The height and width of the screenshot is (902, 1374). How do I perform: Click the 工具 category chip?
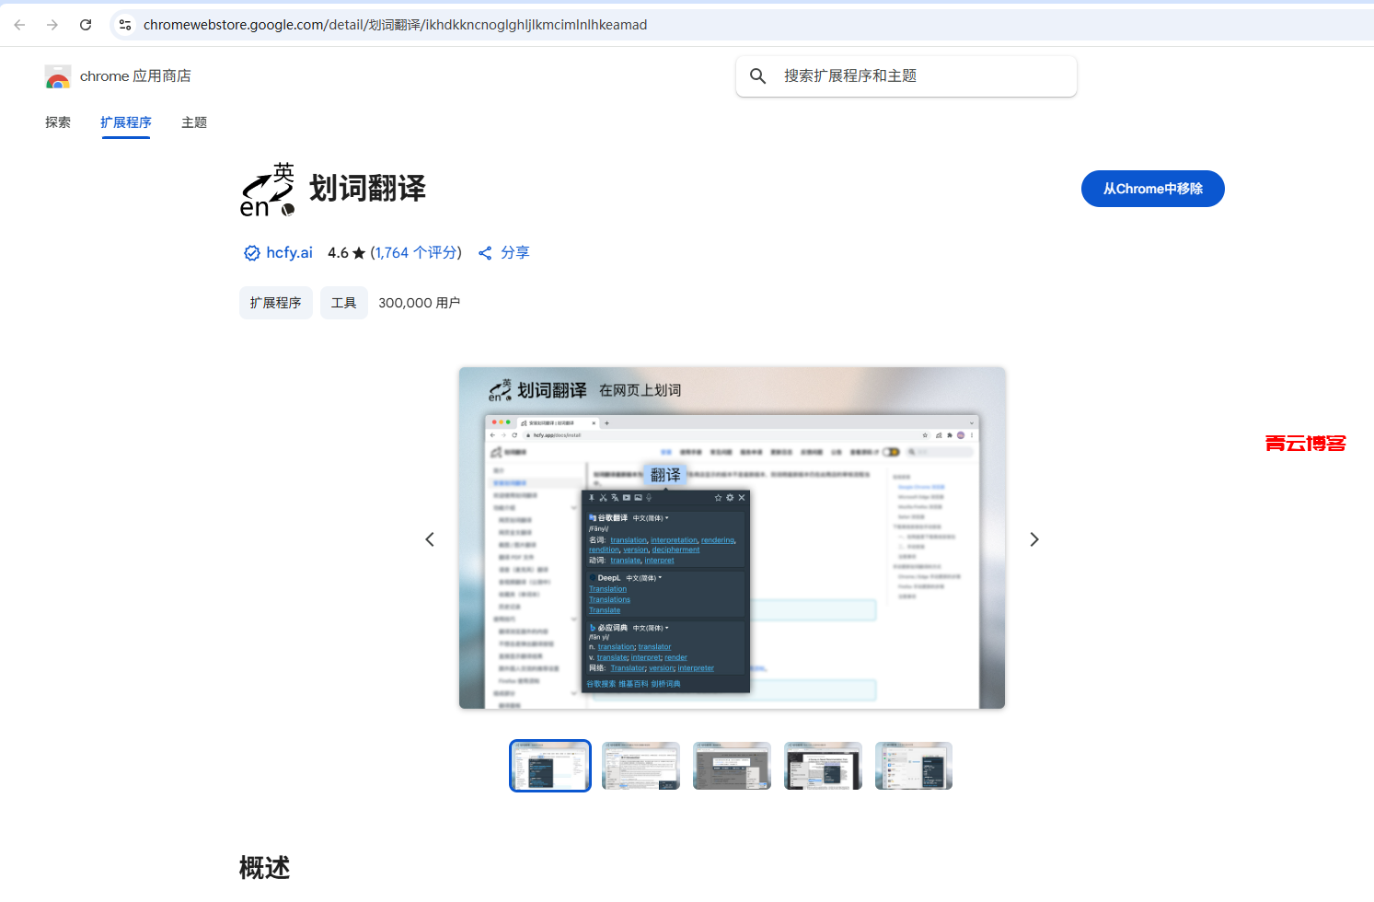344,303
